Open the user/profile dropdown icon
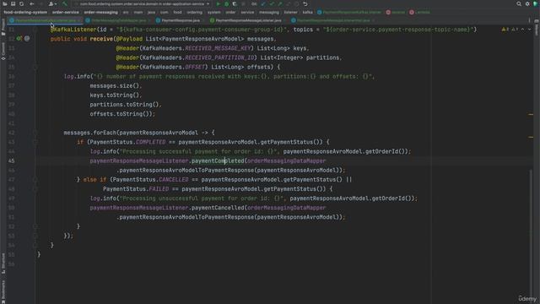Screen dimensions: 540x304 (52, 3)
